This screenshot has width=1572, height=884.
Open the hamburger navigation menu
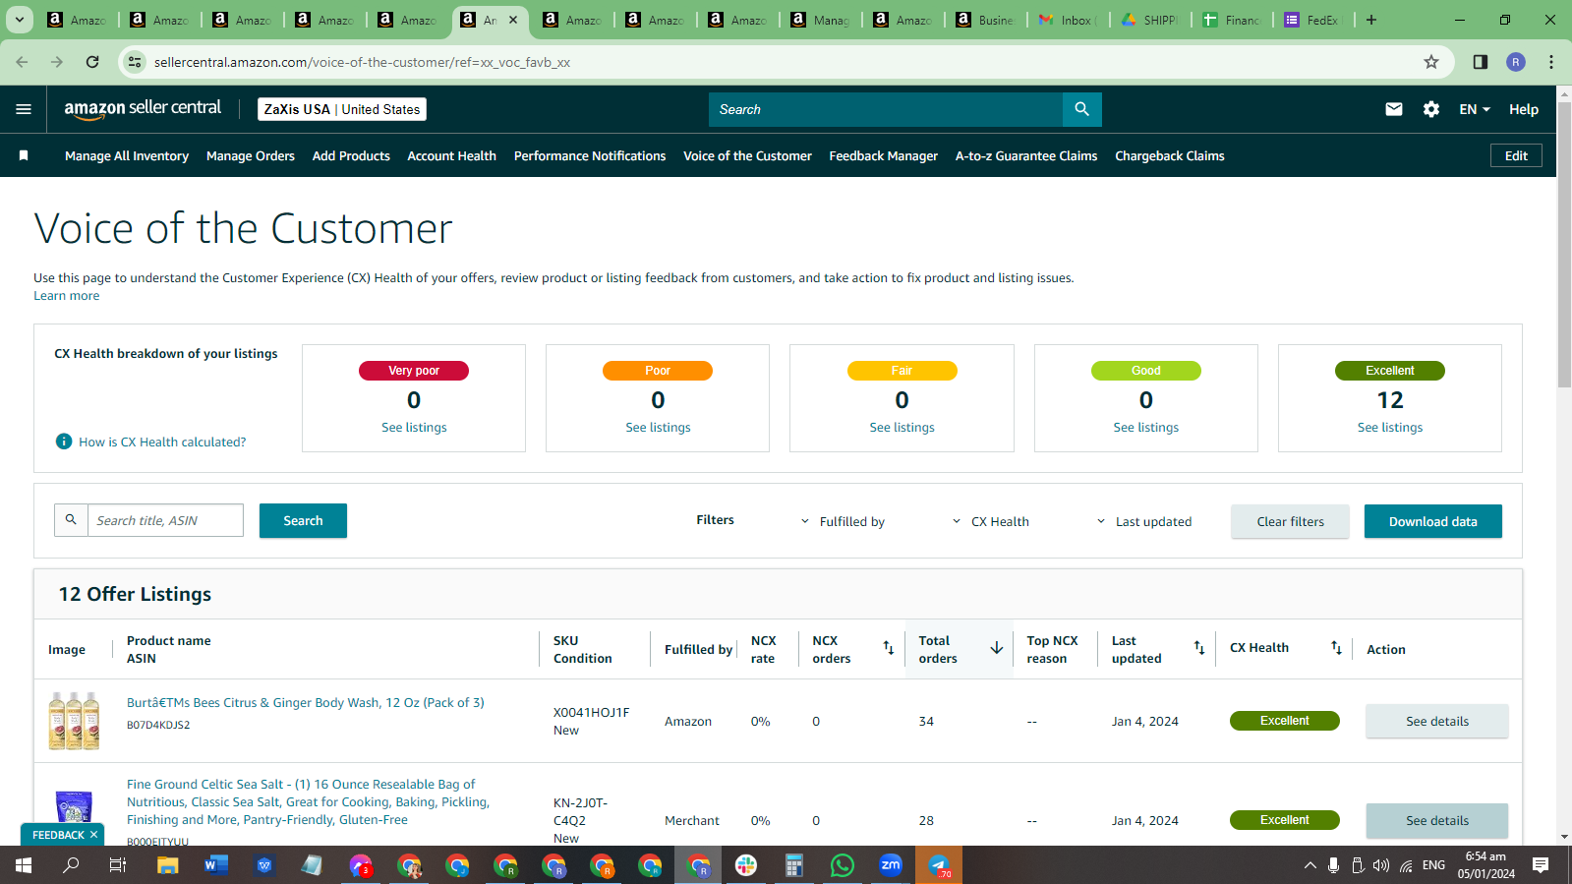click(24, 109)
